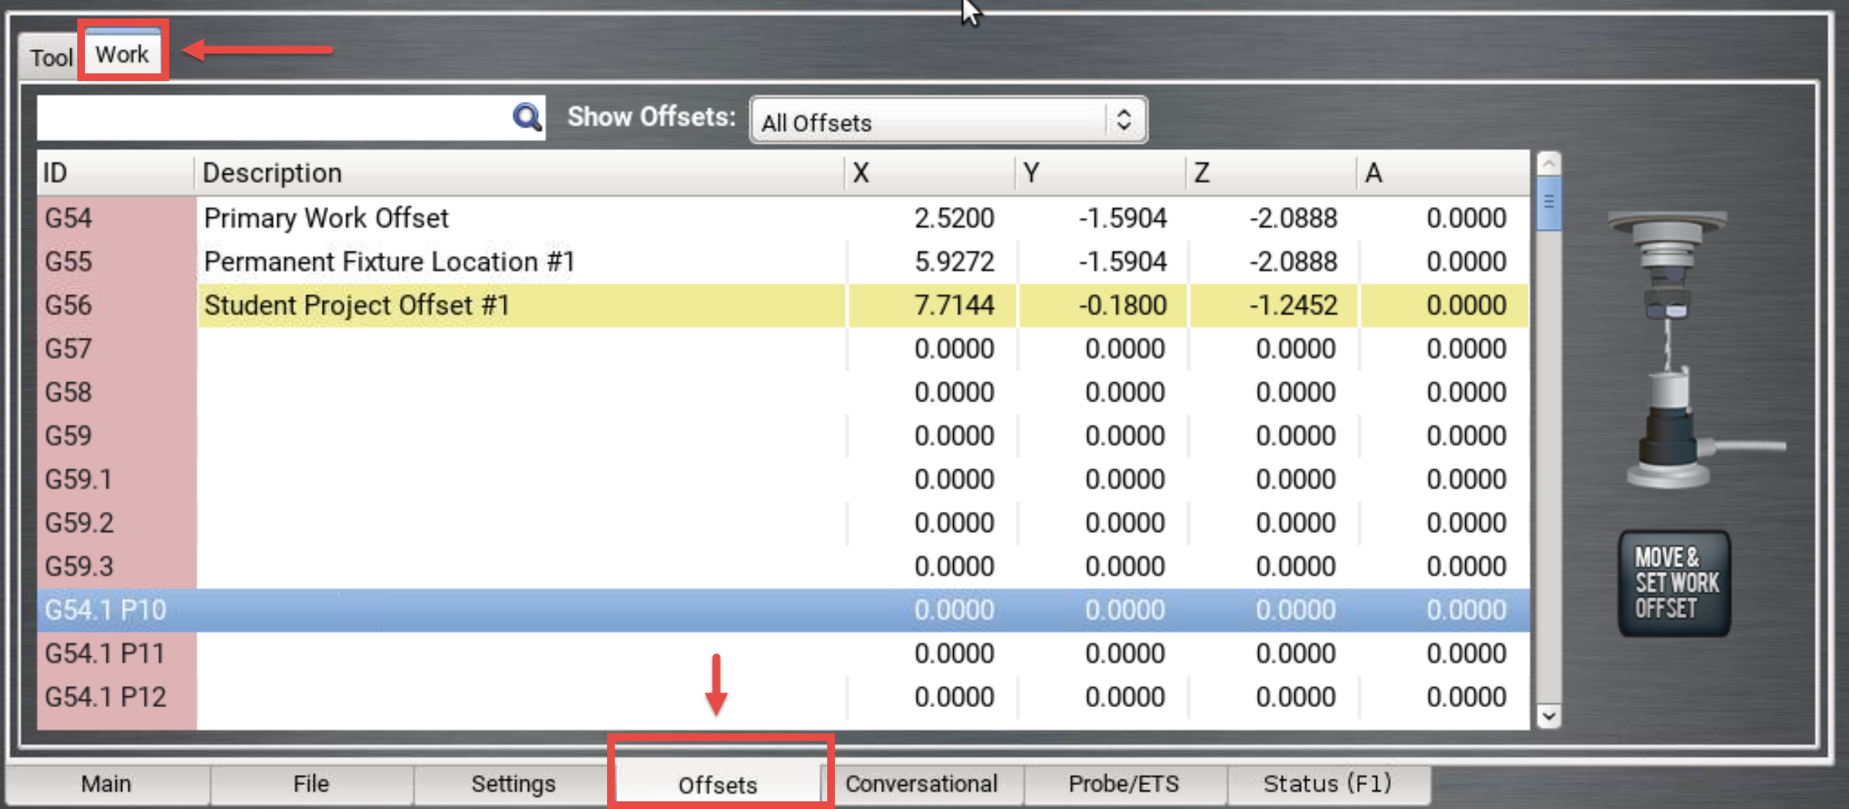Open the Main tab
This screenshot has height=809, width=1849.
(x=107, y=784)
